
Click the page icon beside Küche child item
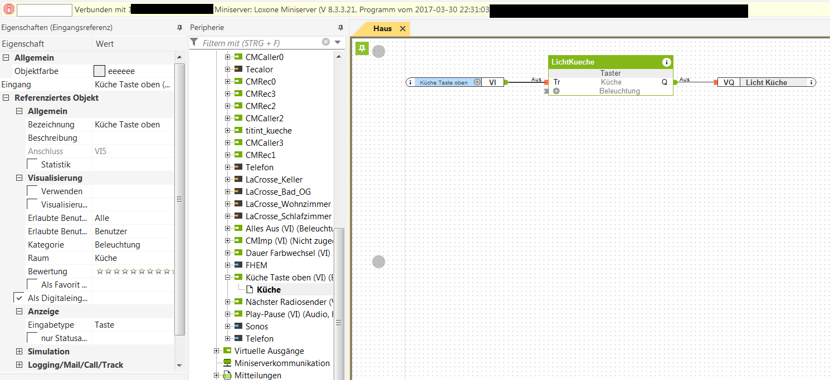(x=250, y=290)
